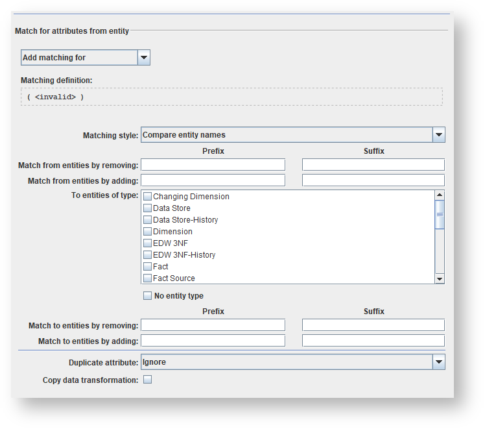
Task: Enable the Data Store-History entity type
Action: [x=148, y=220]
